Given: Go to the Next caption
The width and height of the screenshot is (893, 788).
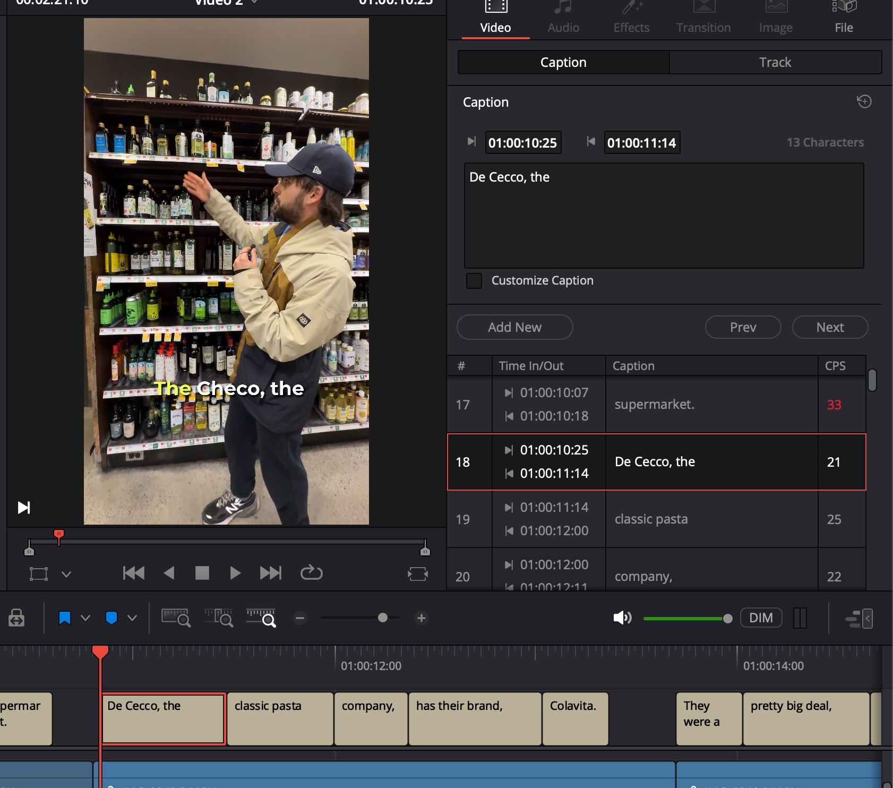Looking at the screenshot, I should tap(830, 327).
